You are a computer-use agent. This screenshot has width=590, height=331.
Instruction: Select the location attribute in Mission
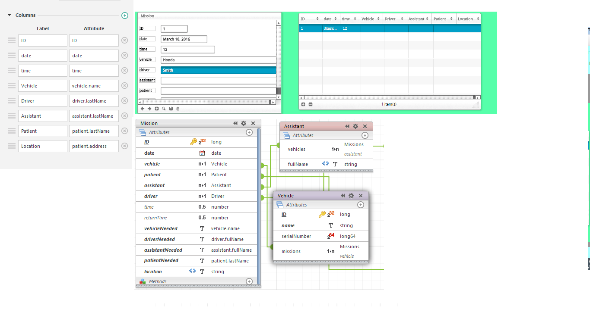tap(197, 272)
